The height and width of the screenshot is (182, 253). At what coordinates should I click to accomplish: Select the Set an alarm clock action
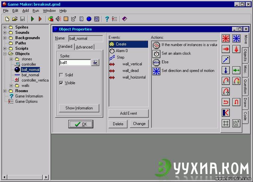(x=185, y=53)
